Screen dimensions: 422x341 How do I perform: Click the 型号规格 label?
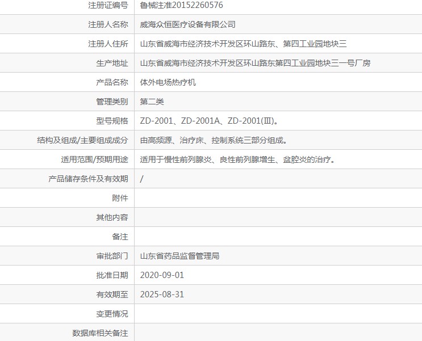coord(112,121)
